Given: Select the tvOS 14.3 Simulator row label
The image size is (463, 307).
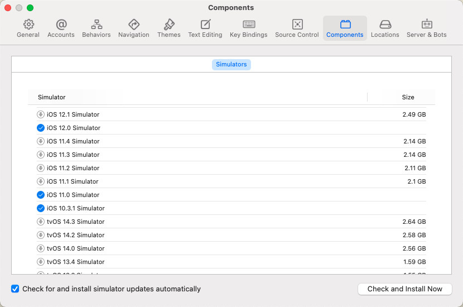Looking at the screenshot, I should tap(76, 222).
